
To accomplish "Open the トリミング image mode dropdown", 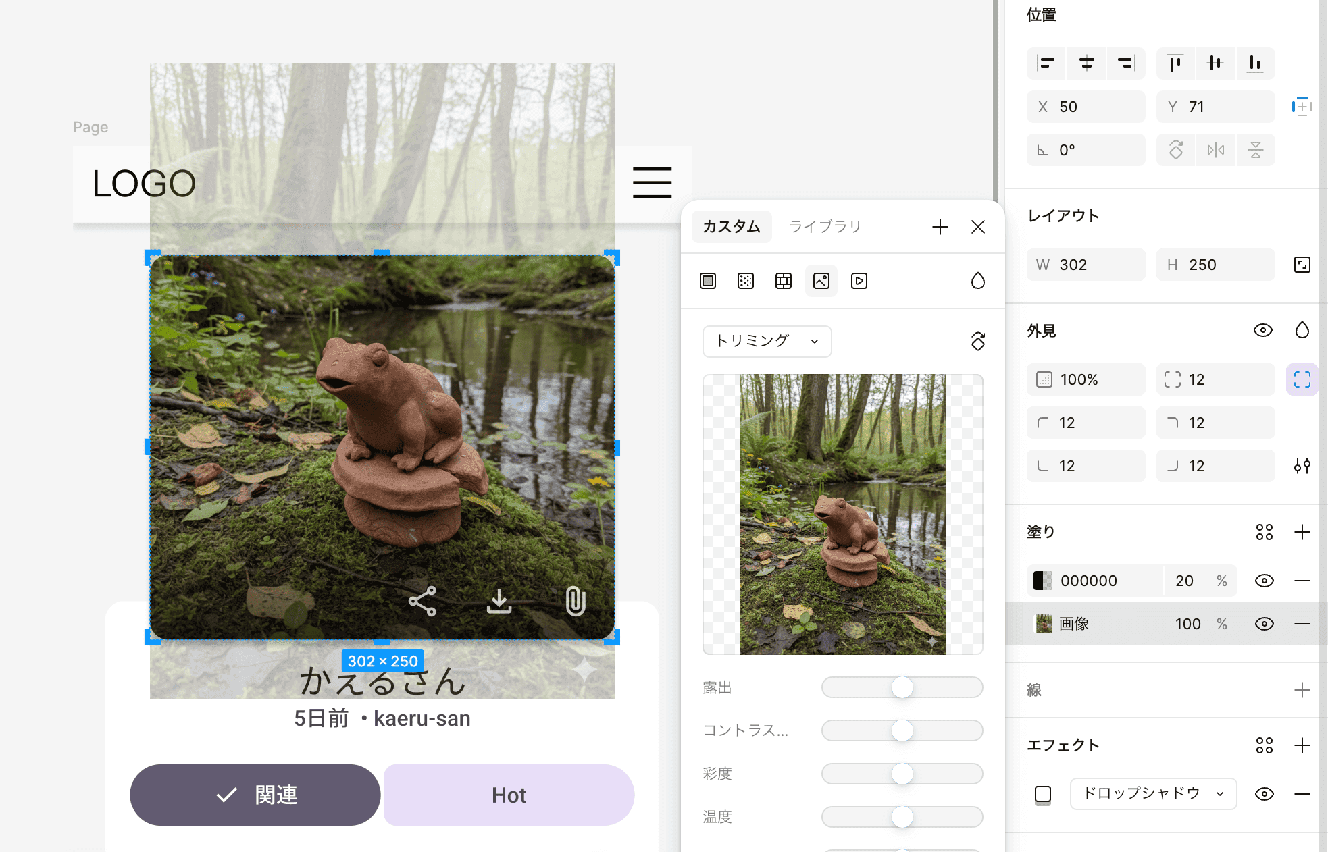I will click(767, 341).
